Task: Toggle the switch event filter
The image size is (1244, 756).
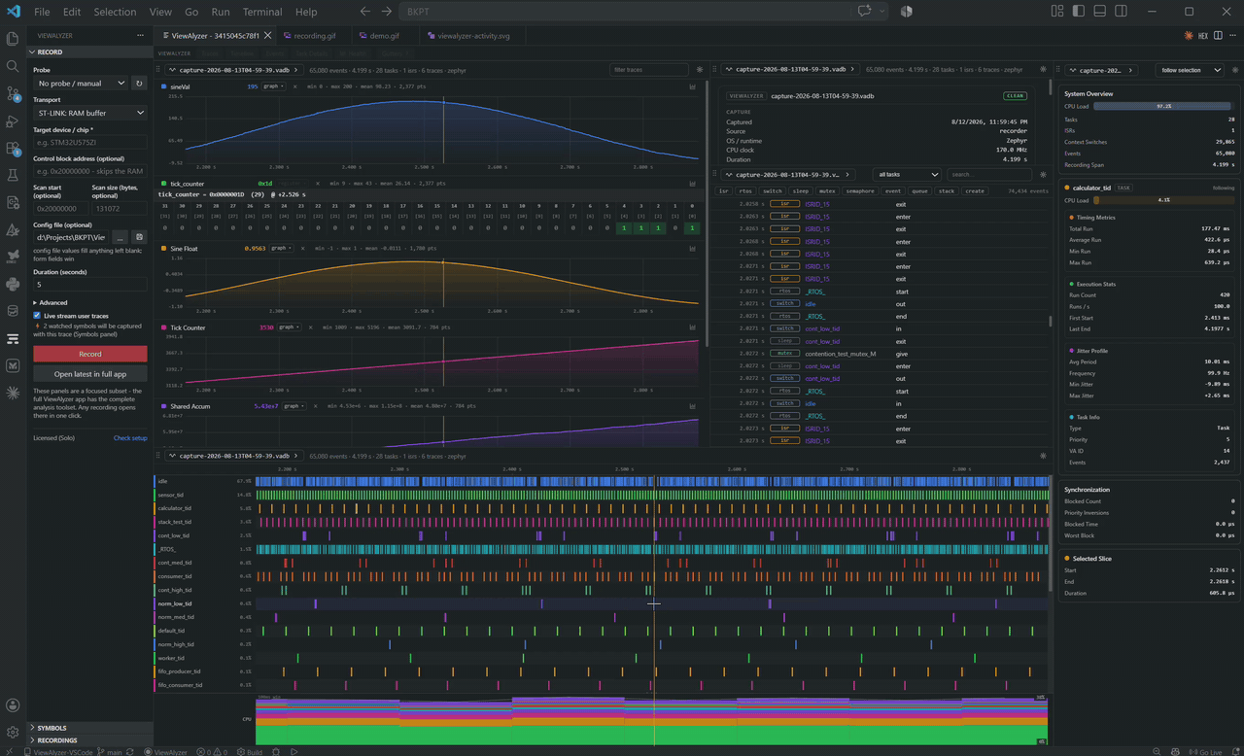Action: [x=773, y=191]
